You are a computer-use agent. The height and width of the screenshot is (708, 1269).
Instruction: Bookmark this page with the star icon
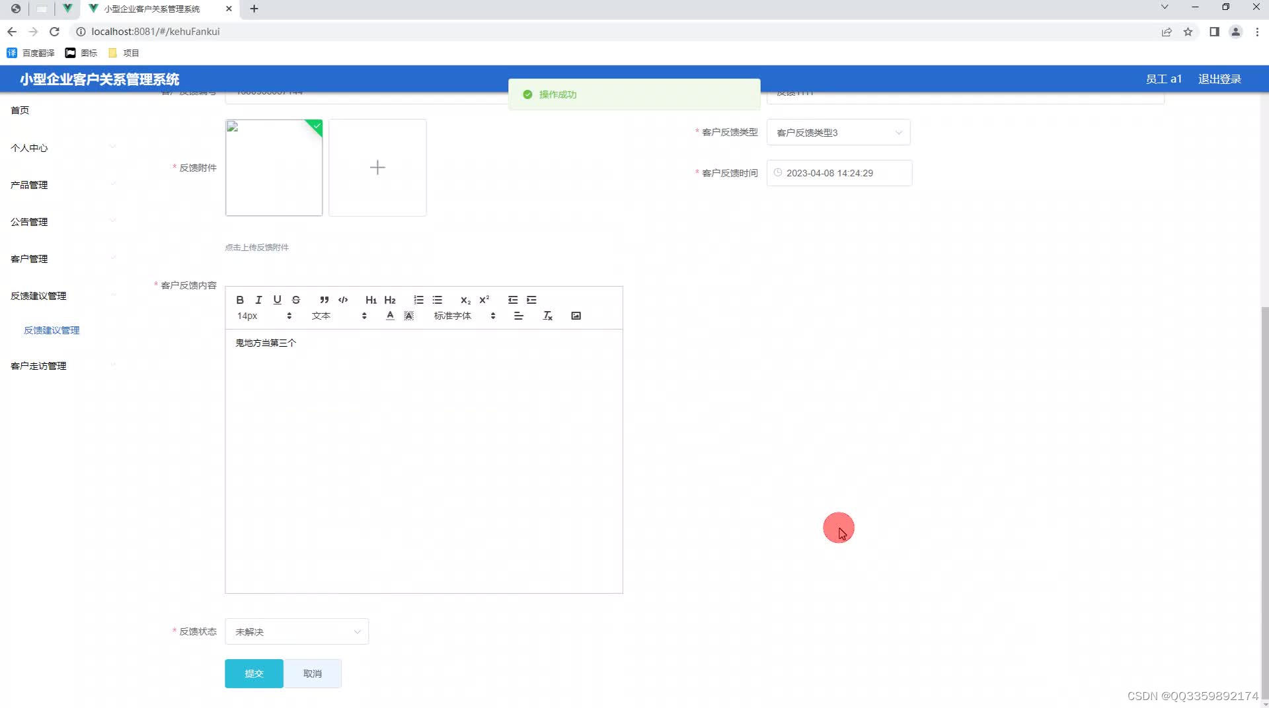pos(1188,32)
